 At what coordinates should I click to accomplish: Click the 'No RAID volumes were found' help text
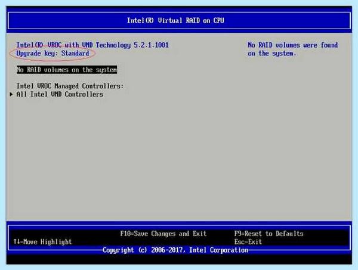coord(293,49)
